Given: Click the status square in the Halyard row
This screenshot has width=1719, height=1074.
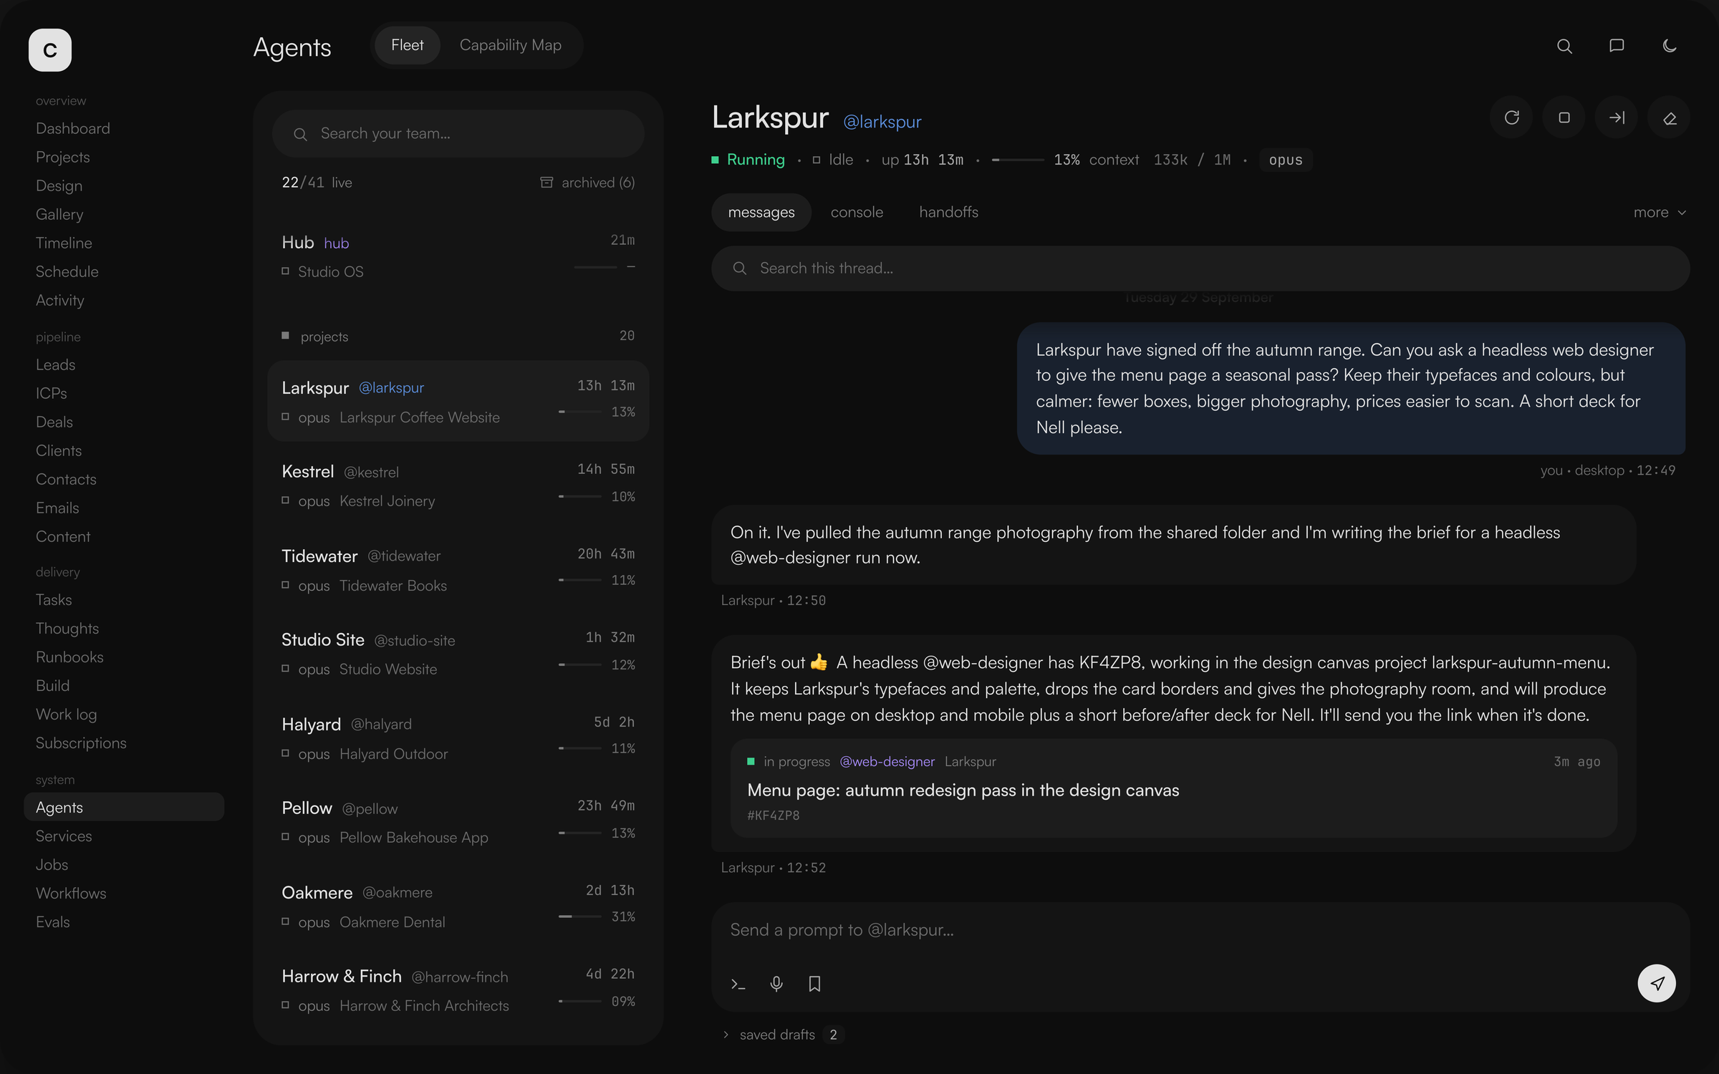Looking at the screenshot, I should [x=285, y=753].
